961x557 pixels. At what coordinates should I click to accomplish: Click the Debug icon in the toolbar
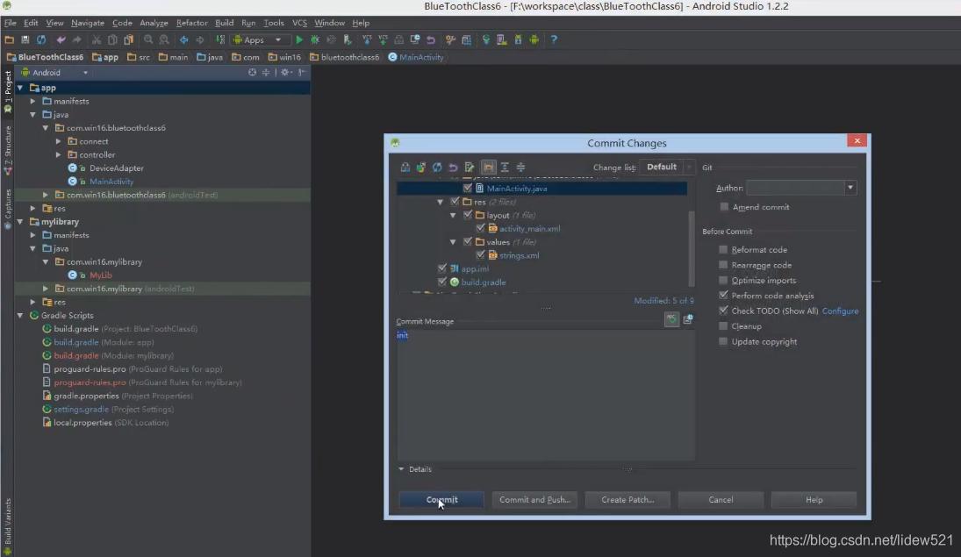(x=314, y=39)
